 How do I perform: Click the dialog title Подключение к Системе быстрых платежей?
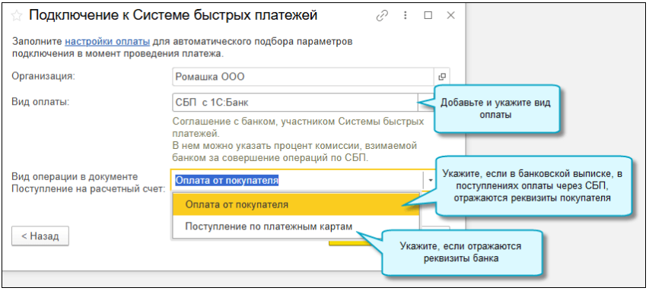click(173, 16)
